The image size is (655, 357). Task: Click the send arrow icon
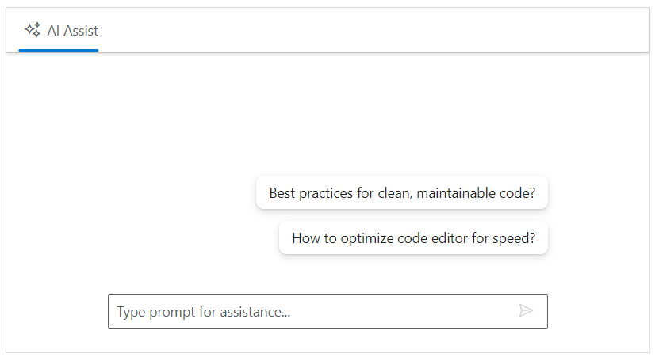526,310
